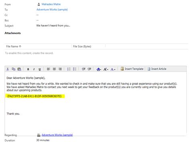Image resolution: width=190 pixels, height=150 pixels.
Task: Click the Duration value 30 minutes
Action: pyautogui.click(x=43, y=140)
